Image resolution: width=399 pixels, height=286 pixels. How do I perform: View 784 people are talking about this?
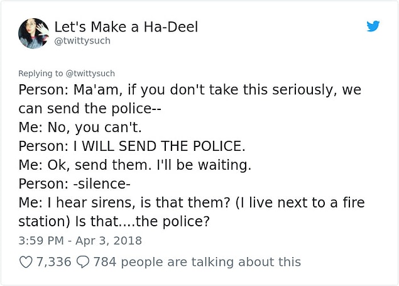coord(197,262)
